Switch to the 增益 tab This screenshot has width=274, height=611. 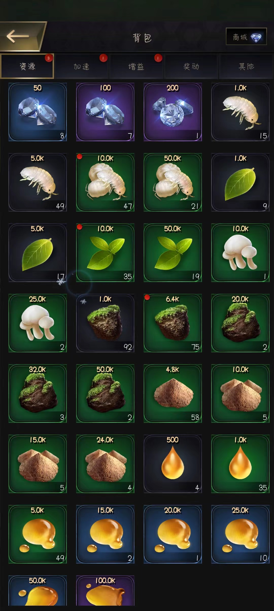136,66
